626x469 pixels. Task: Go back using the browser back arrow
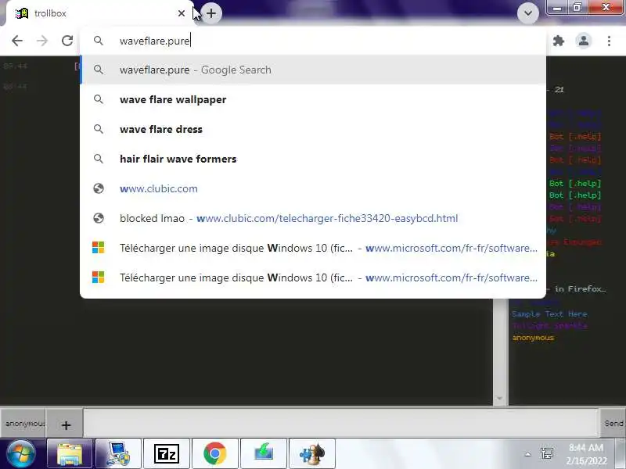click(x=17, y=41)
